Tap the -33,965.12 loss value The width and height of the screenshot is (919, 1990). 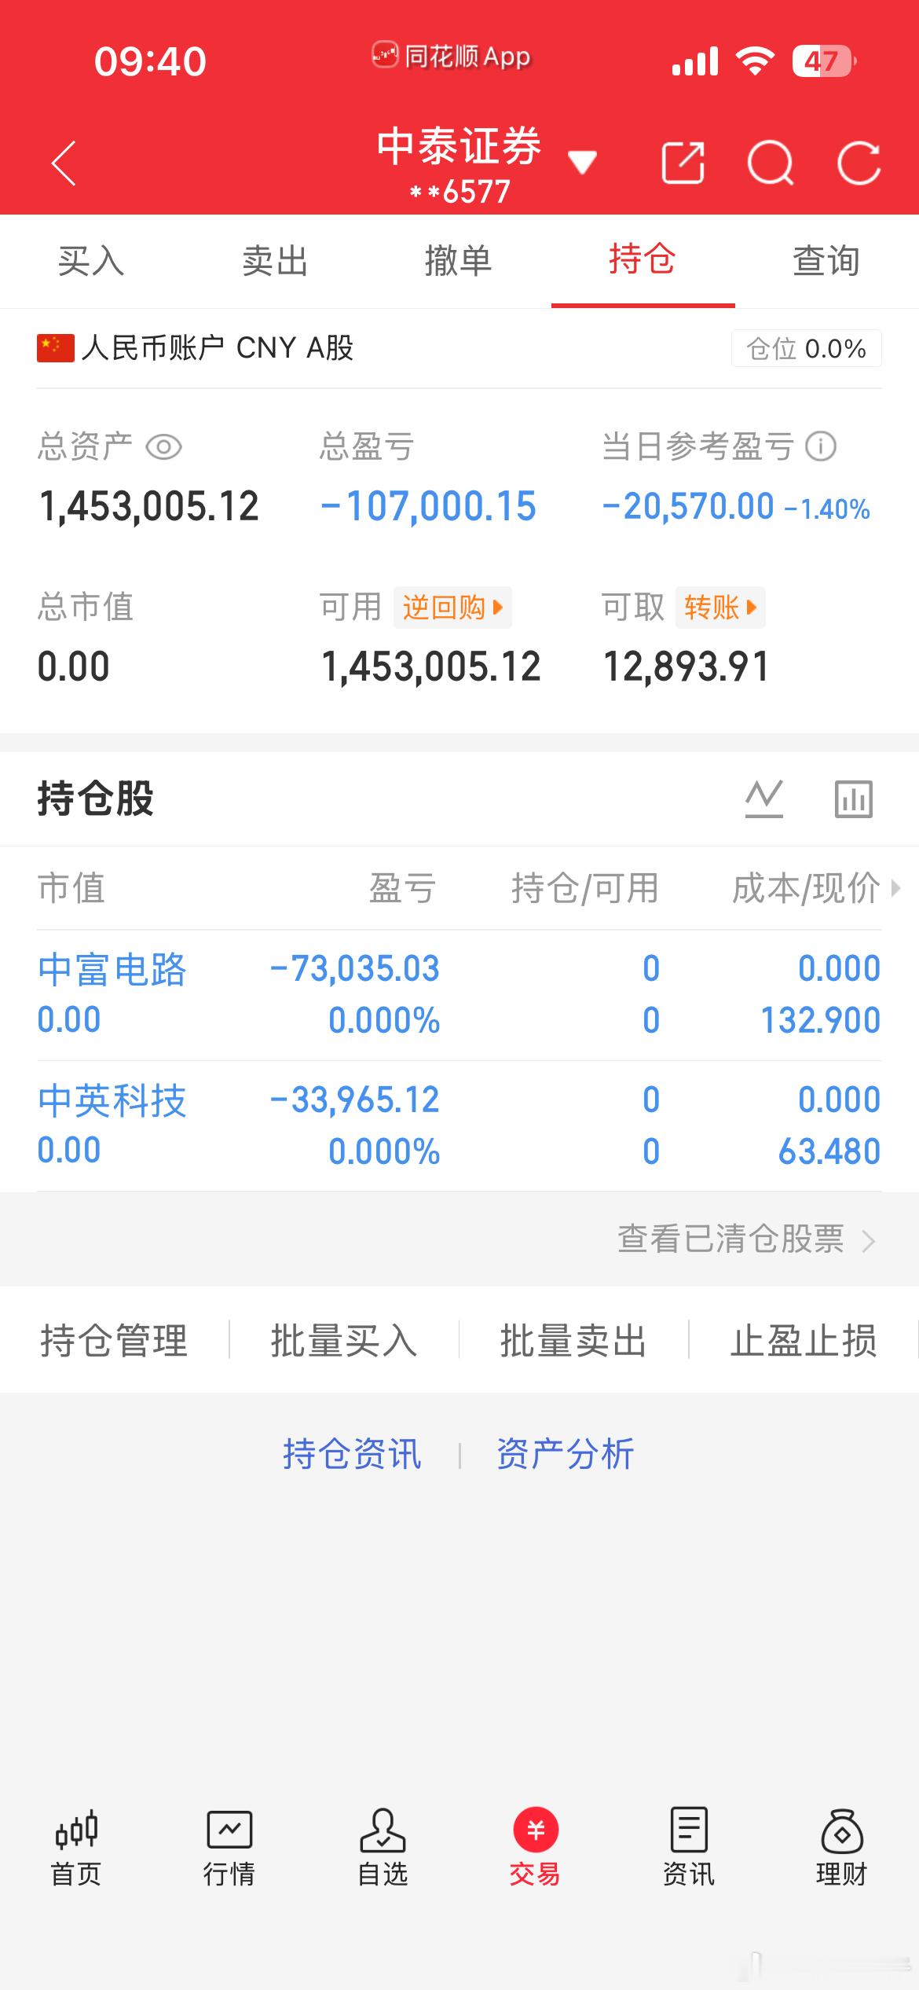pyautogui.click(x=354, y=1100)
